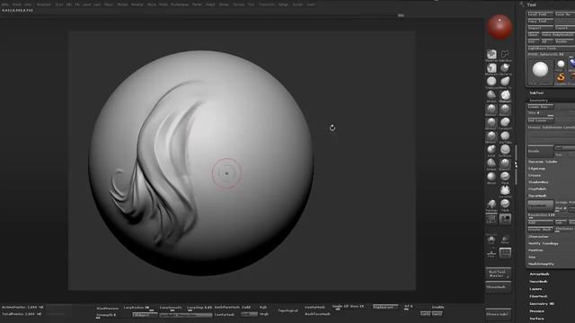
Task: Collapse the Geometry section
Action: [539, 100]
